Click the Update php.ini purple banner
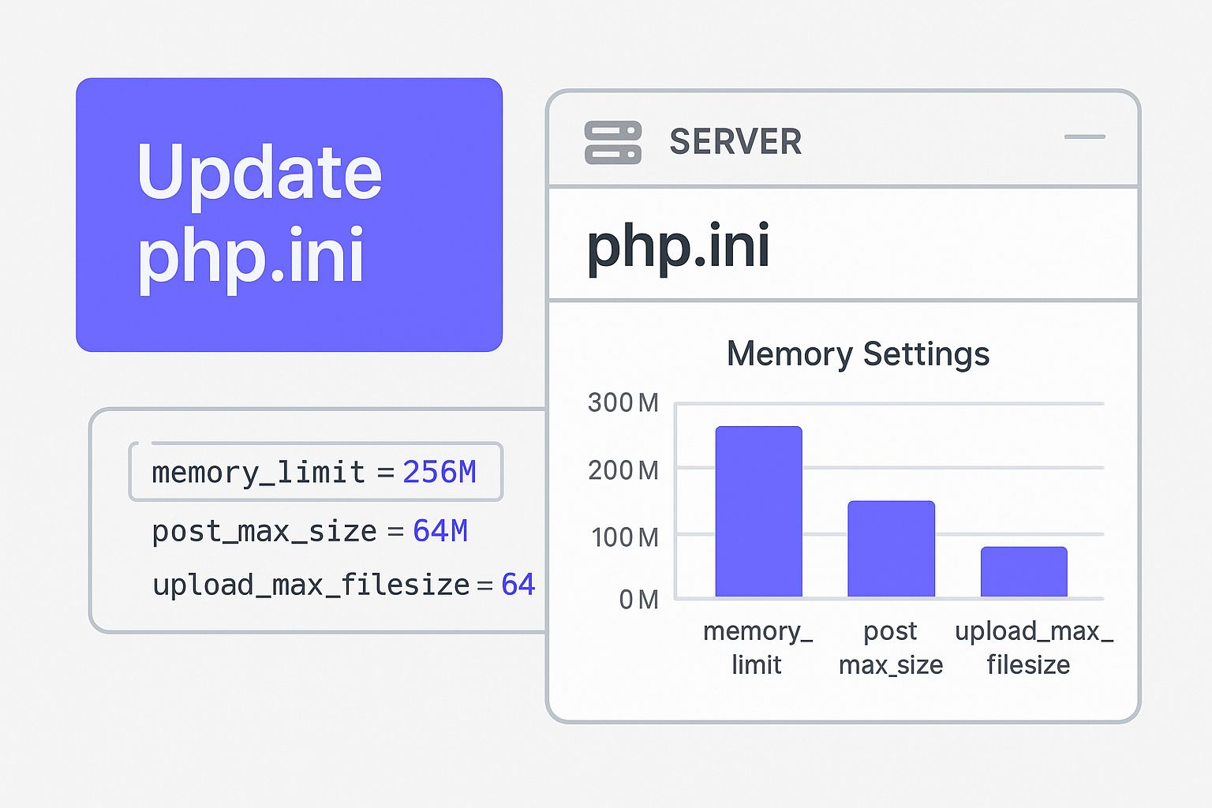 point(289,215)
